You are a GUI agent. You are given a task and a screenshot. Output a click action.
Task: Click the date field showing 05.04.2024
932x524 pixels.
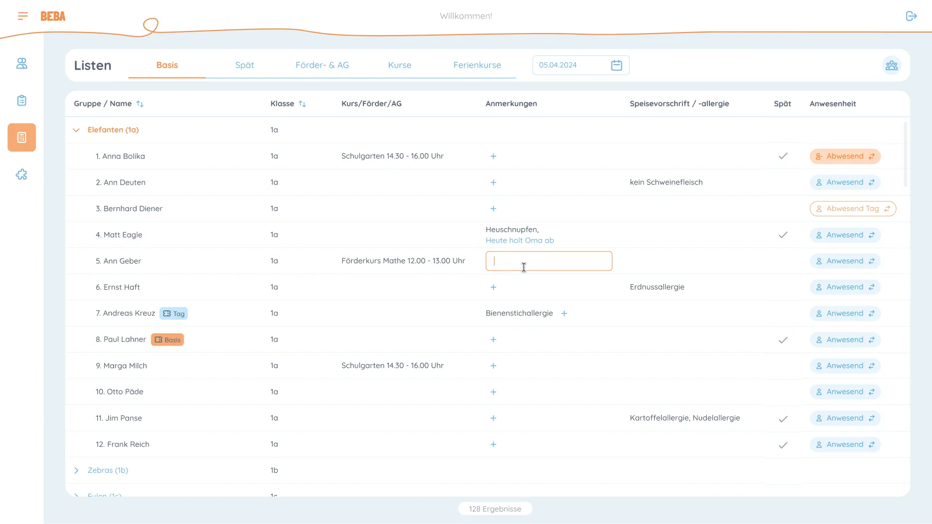(x=581, y=65)
